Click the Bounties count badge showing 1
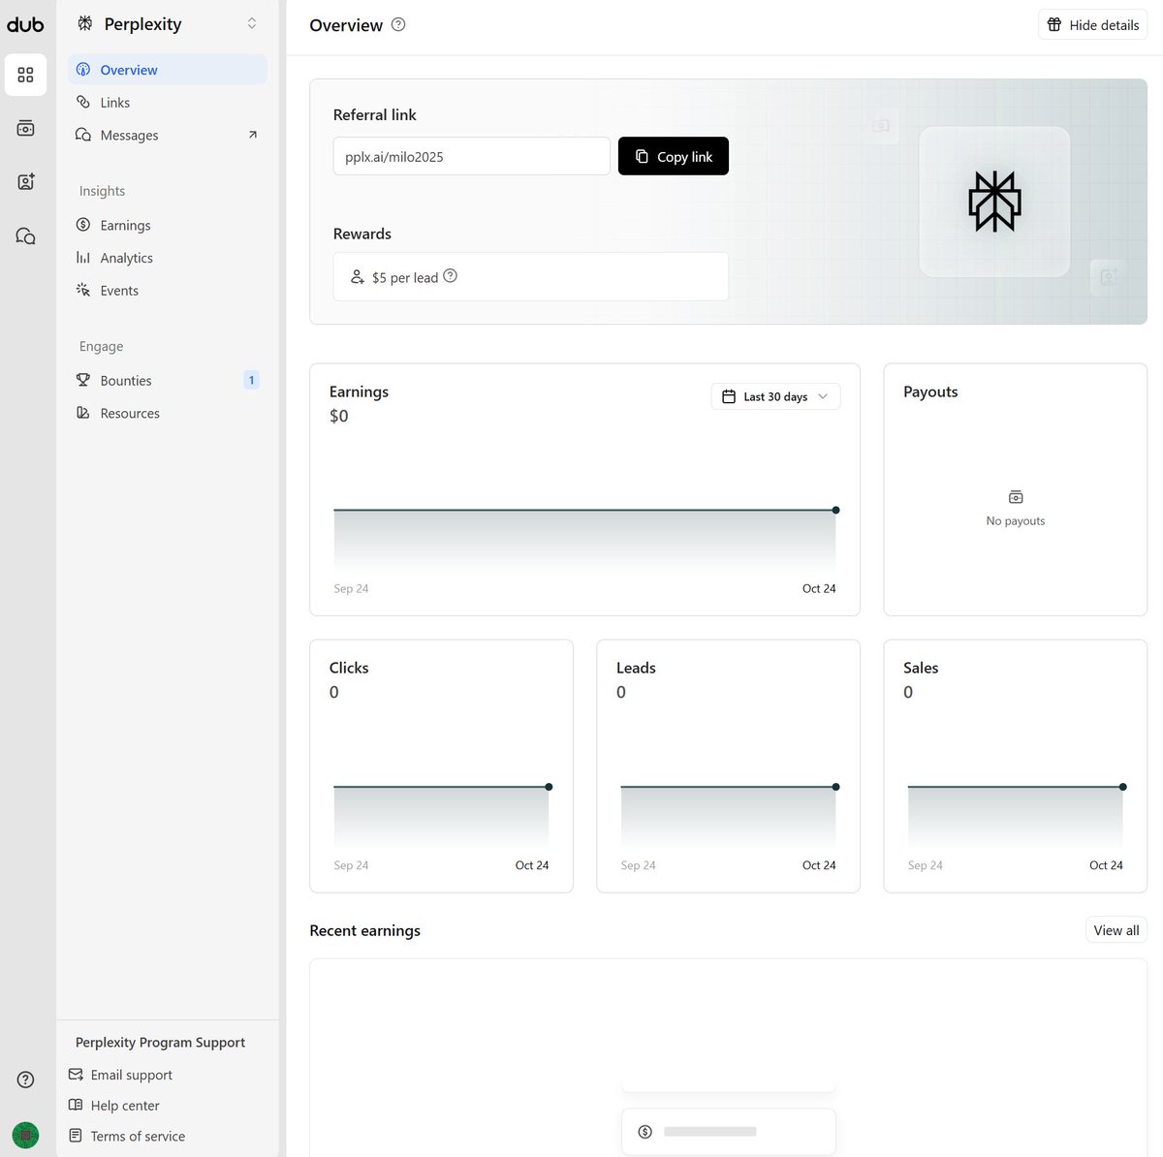 (x=251, y=380)
